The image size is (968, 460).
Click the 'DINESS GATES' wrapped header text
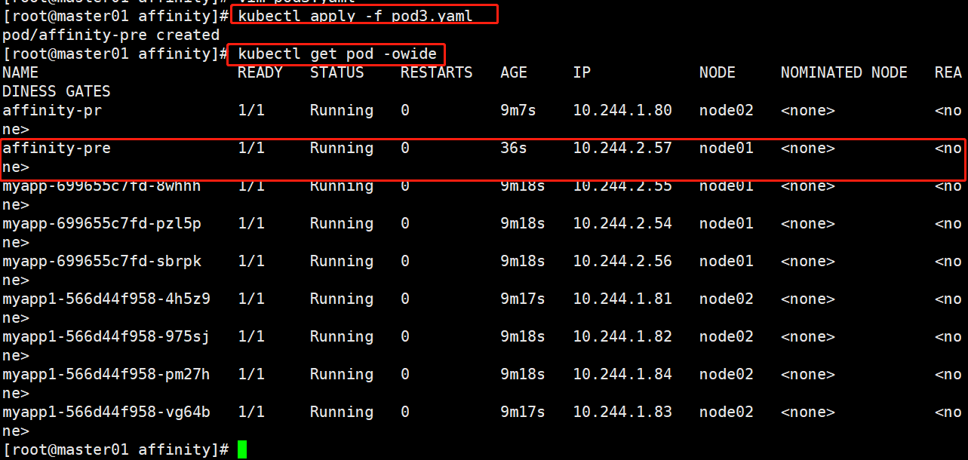pos(57,91)
